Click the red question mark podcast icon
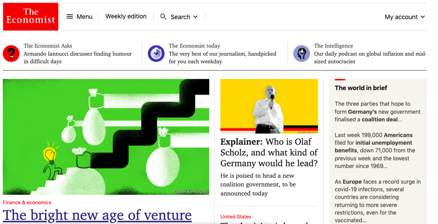The height and width of the screenshot is (224, 438). pos(11,54)
